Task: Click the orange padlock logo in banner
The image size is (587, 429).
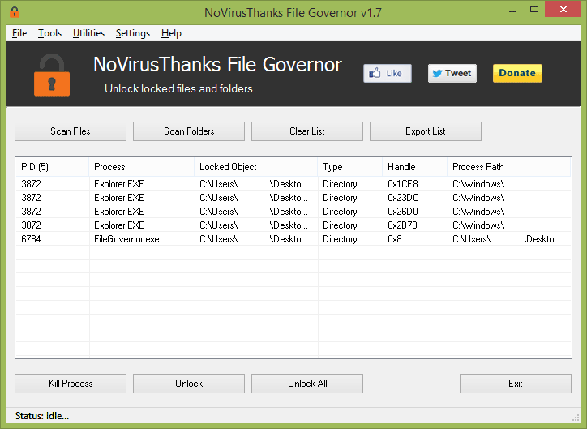Action: click(x=52, y=75)
